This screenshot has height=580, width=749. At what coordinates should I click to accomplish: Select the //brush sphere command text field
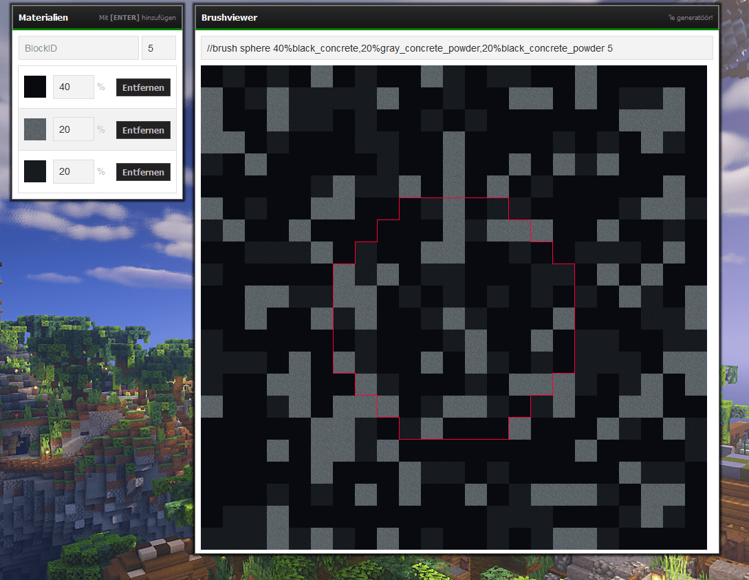[454, 47]
